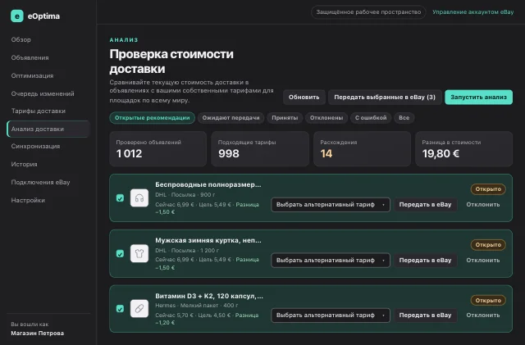The image size is (525, 345).
Task: Uncheck the Мужская зимняя куртка listing checkbox
Action: tap(120, 254)
